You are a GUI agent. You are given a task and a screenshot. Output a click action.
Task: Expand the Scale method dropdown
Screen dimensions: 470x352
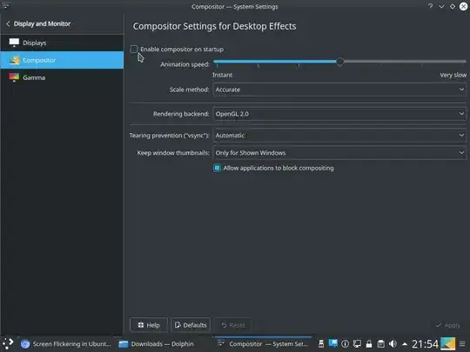[x=339, y=90]
